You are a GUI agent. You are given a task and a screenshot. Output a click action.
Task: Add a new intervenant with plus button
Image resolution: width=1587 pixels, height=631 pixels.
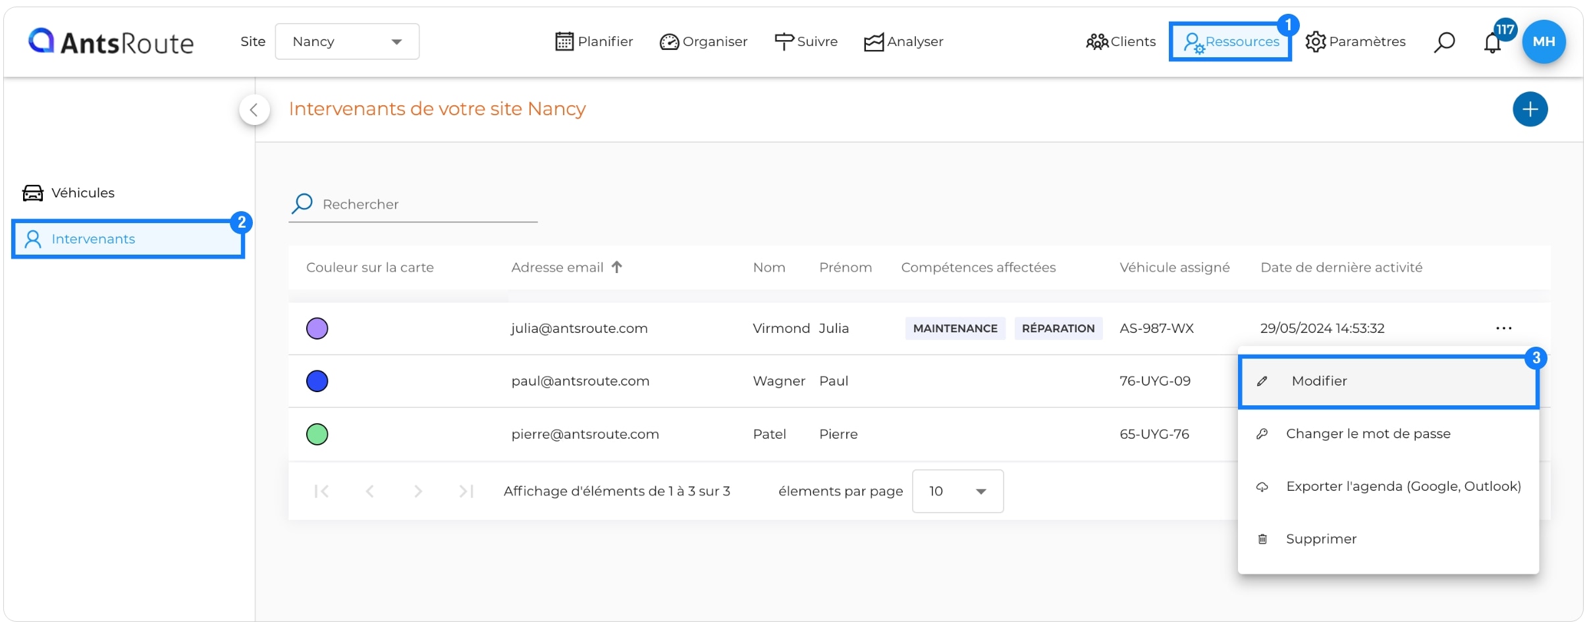1530,109
